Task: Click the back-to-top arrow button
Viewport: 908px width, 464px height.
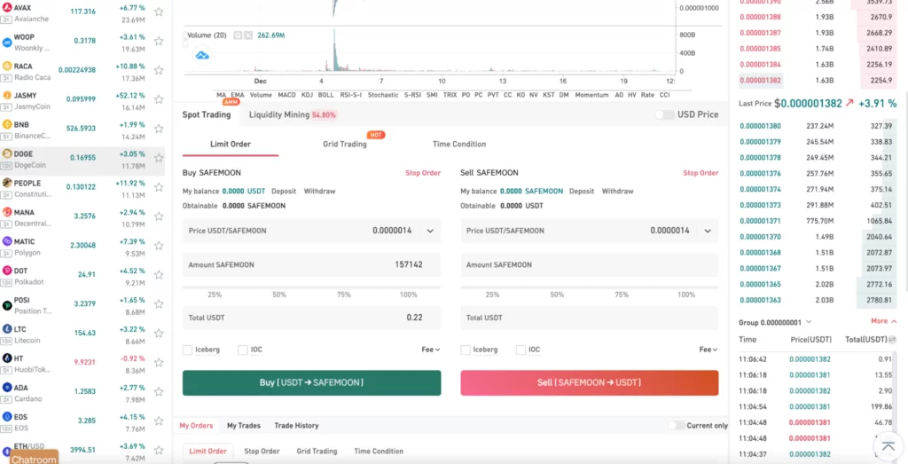Action: (888, 446)
